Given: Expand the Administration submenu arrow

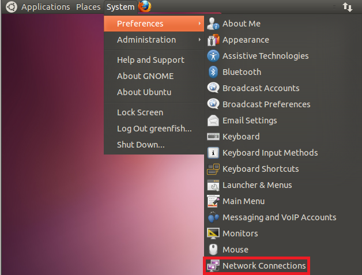Looking at the screenshot, I should pos(199,40).
